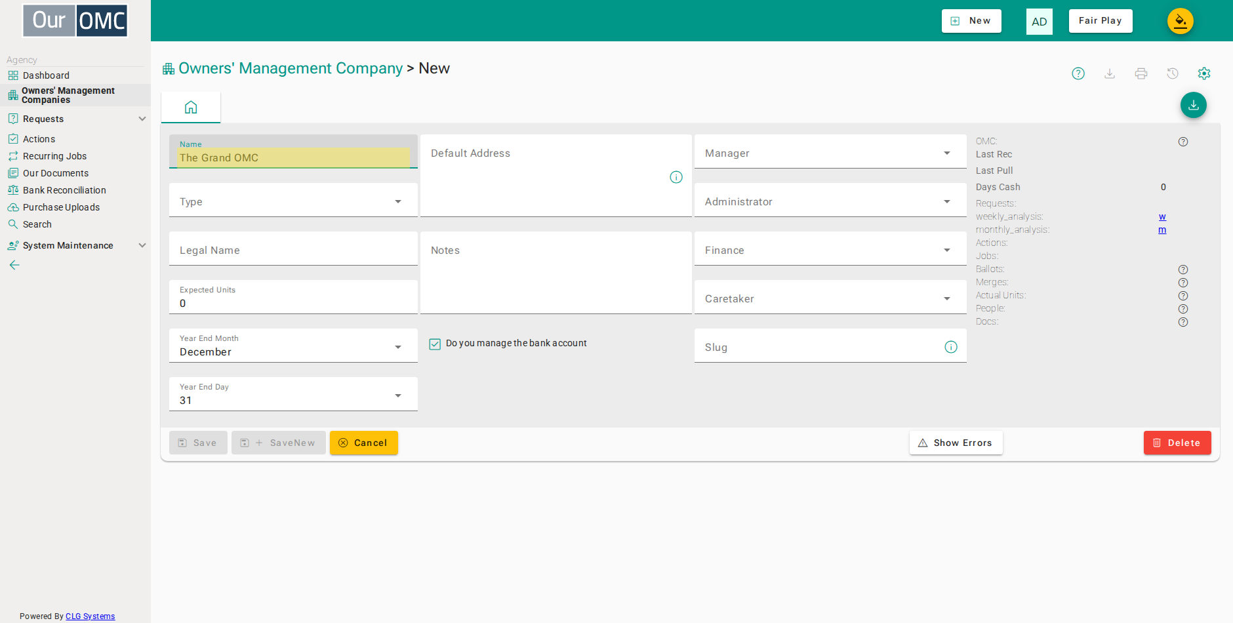Viewport: 1233px width, 623px height.
Task: Open the Type dropdown
Action: 293,200
